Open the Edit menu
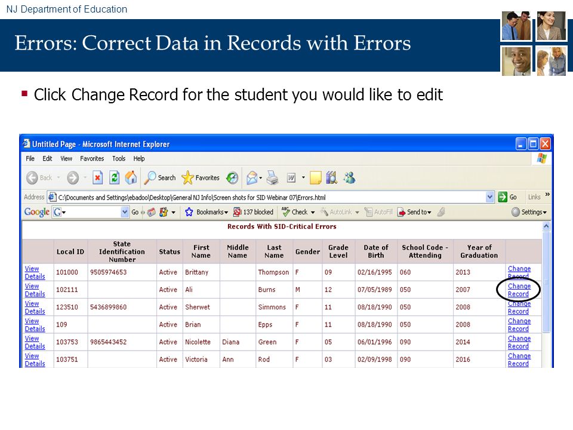The height and width of the screenshot is (430, 573). [x=47, y=159]
